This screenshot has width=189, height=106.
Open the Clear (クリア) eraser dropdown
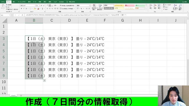166,9
